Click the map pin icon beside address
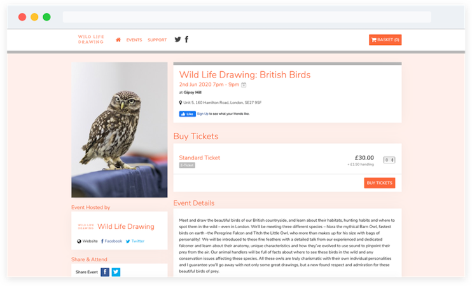Screen dimensions: 472x286 coord(181,102)
